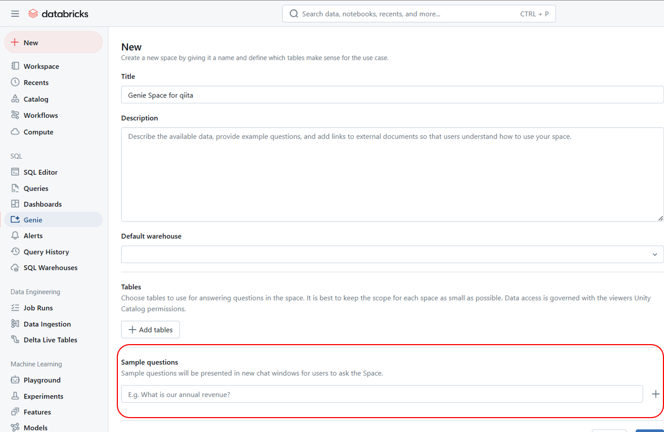Click the Genie sparkle icon
664x432 pixels.
15,219
